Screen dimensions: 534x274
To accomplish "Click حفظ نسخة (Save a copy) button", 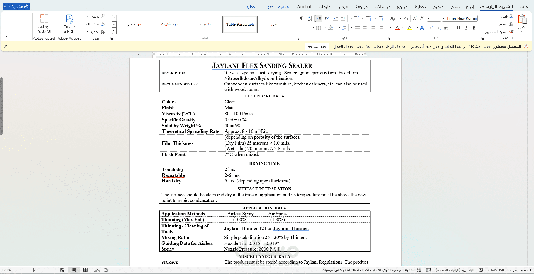I will point(317,47).
